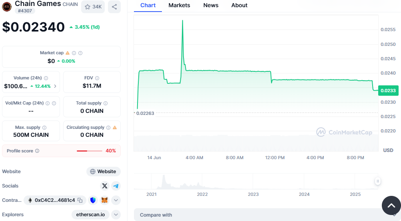Click Total supply info icon

(x=106, y=103)
